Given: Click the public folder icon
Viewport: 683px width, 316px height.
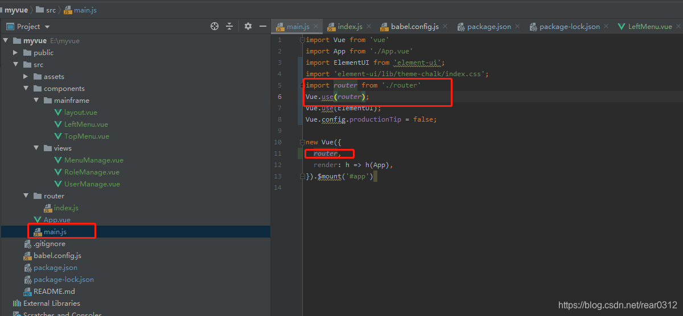Looking at the screenshot, I should pos(27,52).
